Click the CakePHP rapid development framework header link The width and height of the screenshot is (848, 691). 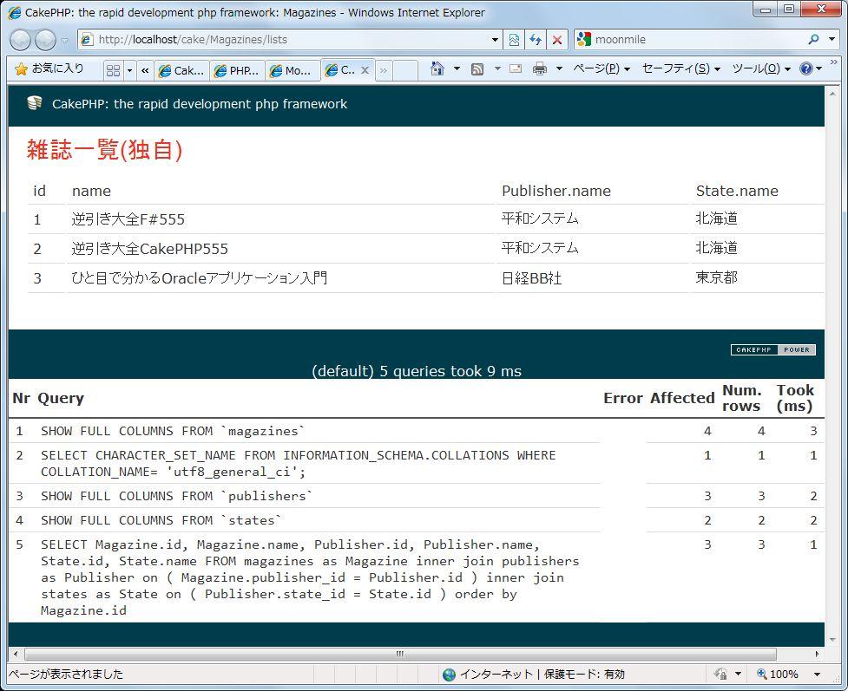tap(199, 104)
